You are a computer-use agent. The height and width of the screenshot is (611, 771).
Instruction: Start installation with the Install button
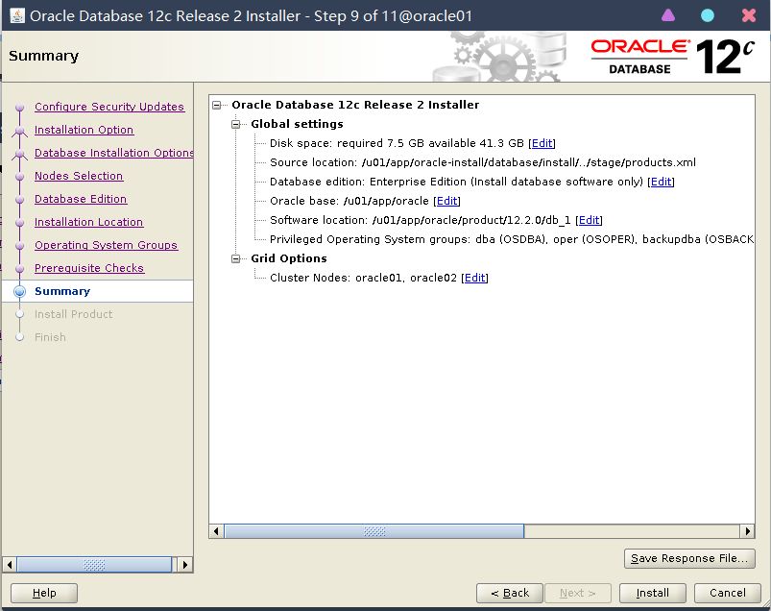(653, 593)
